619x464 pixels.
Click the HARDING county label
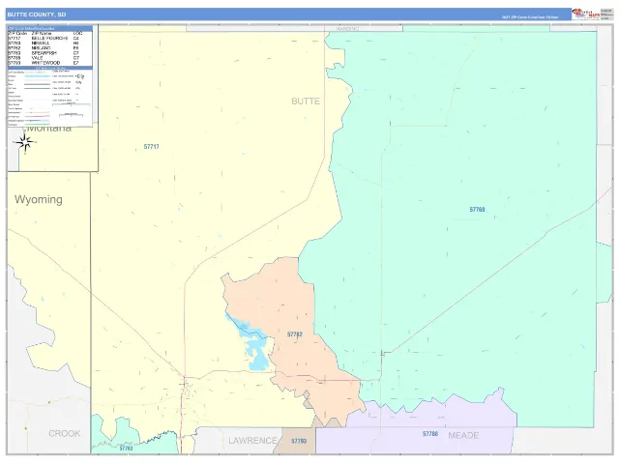[348, 29]
